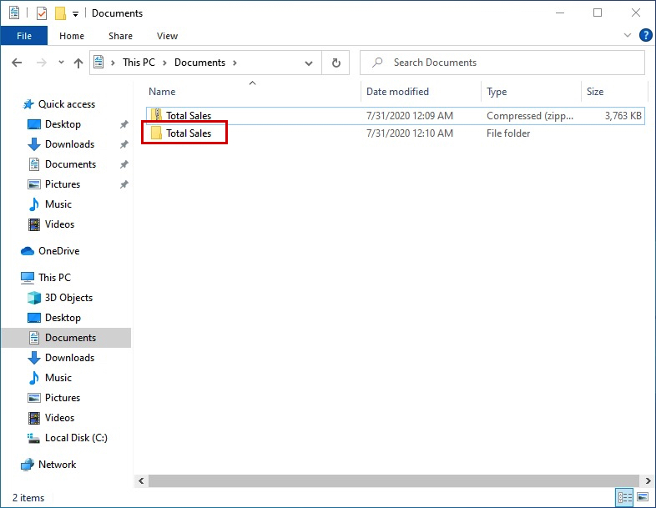656x508 pixels.
Task: Click the forward navigation arrow
Action: click(x=42, y=63)
